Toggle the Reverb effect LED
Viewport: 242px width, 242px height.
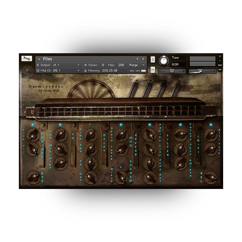click(150, 125)
